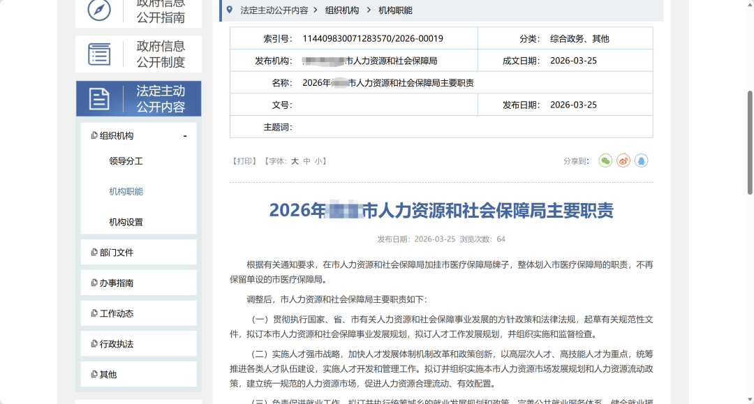Screen dimensions: 754x404
Task: Go to 组织机构 breadcrumb link
Action: (x=342, y=10)
